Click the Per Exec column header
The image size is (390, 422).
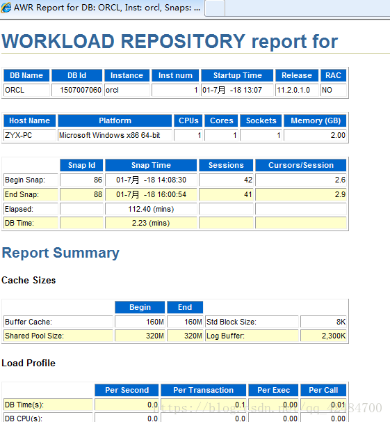coord(273,390)
